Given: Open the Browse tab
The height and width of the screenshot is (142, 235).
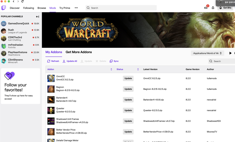Looking at the screenshot, I should coord(42,8).
